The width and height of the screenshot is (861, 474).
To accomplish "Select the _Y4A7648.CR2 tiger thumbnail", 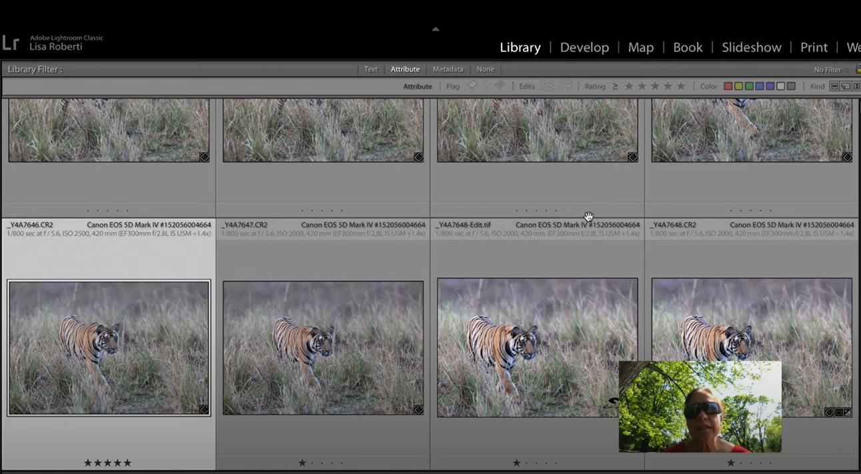I will pyautogui.click(x=752, y=348).
